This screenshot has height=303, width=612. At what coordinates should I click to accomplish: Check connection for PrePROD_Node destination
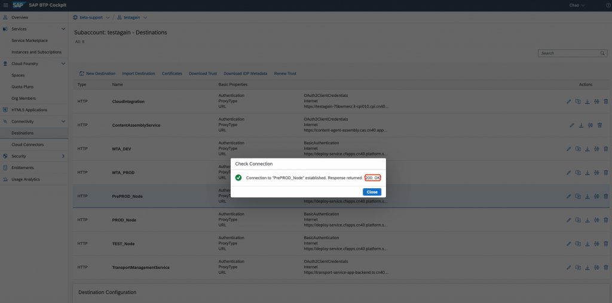tap(597, 197)
